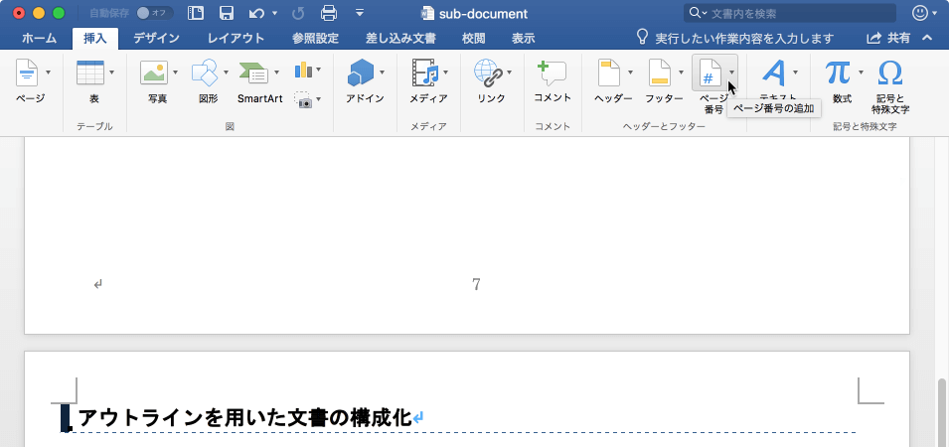Click the Print icon

pos(329,13)
